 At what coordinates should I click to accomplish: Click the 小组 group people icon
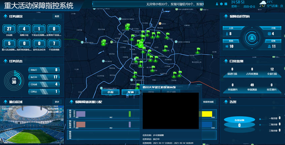pyautogui.click(x=269, y=34)
